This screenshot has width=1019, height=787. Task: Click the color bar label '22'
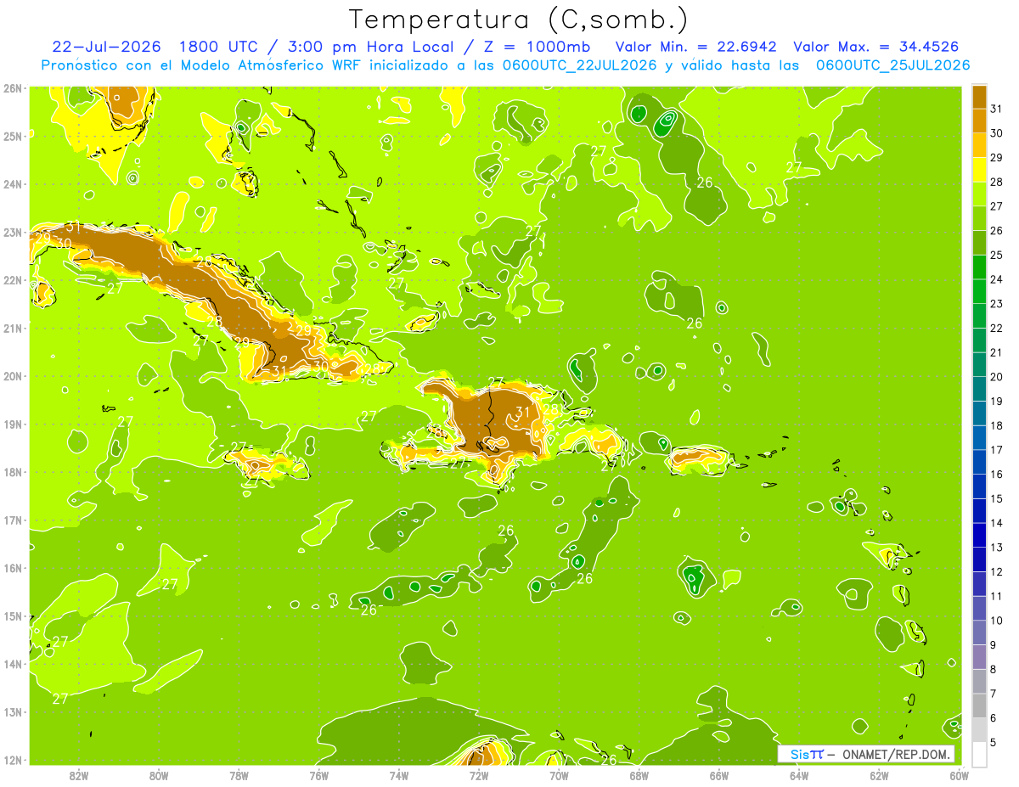997,328
